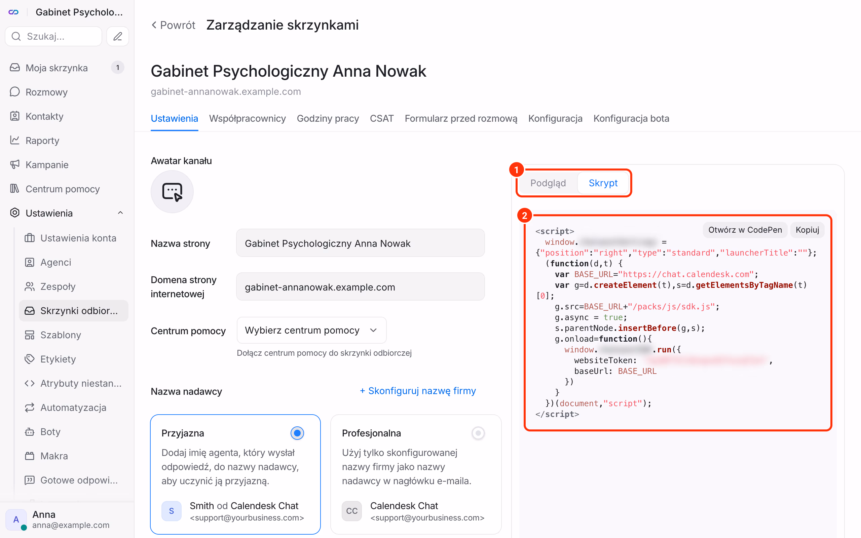Switch to Skrypt view
Viewport: 861px width, 538px height.
pyautogui.click(x=603, y=183)
